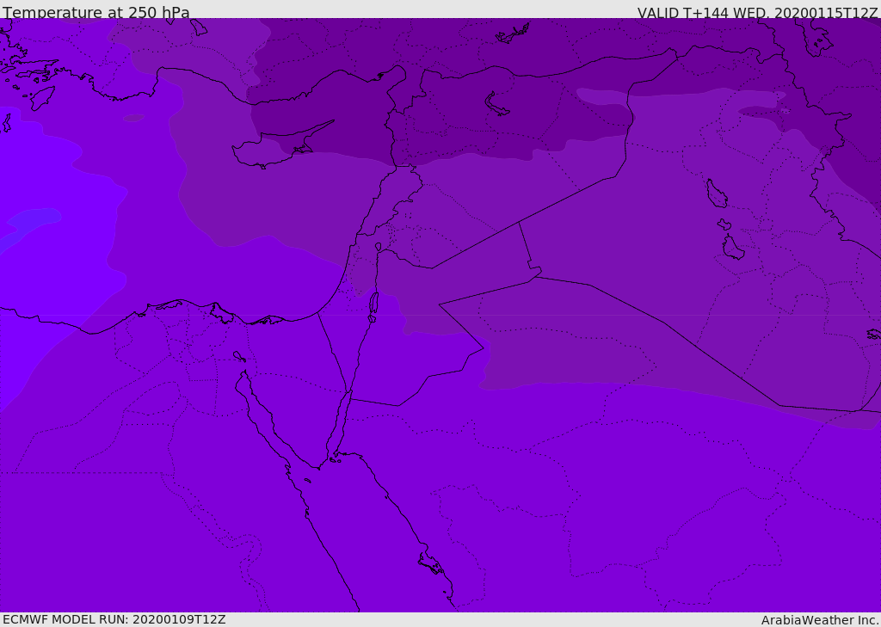Click the 'Temperature at 250 hPa' title

pyautogui.click(x=96, y=12)
